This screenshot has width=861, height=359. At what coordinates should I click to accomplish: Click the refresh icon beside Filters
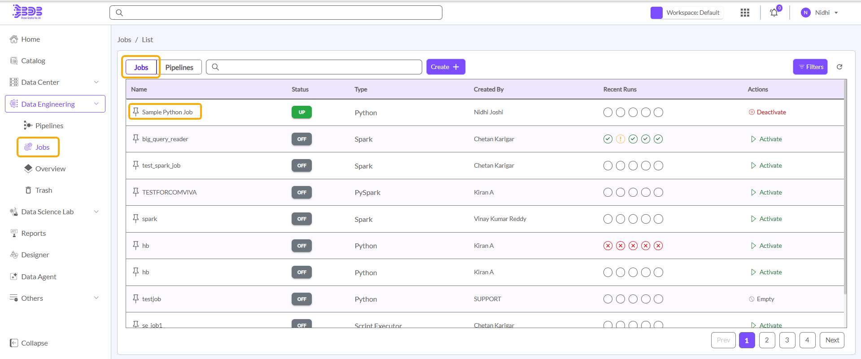[x=839, y=67]
